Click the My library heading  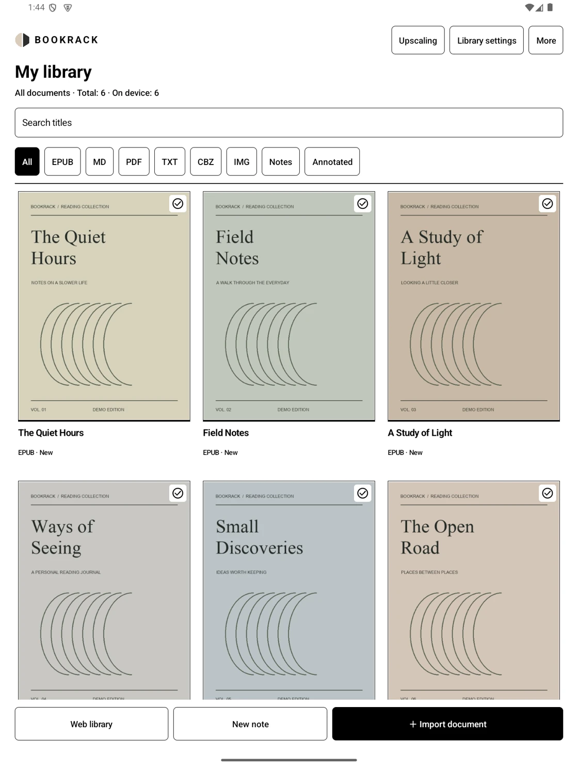[53, 72]
